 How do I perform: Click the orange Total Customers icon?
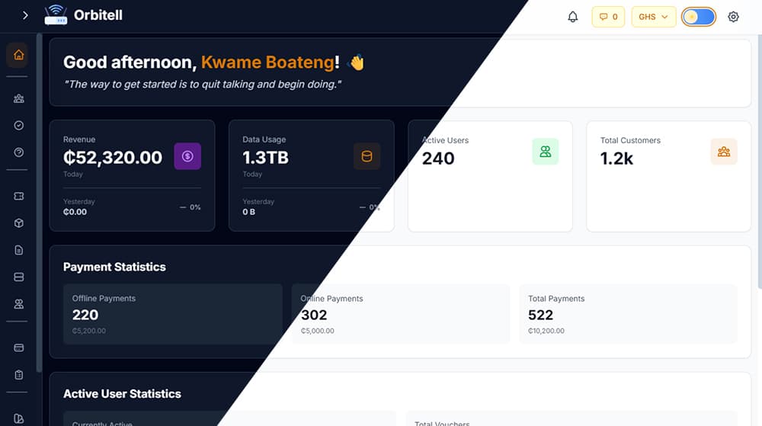(724, 152)
